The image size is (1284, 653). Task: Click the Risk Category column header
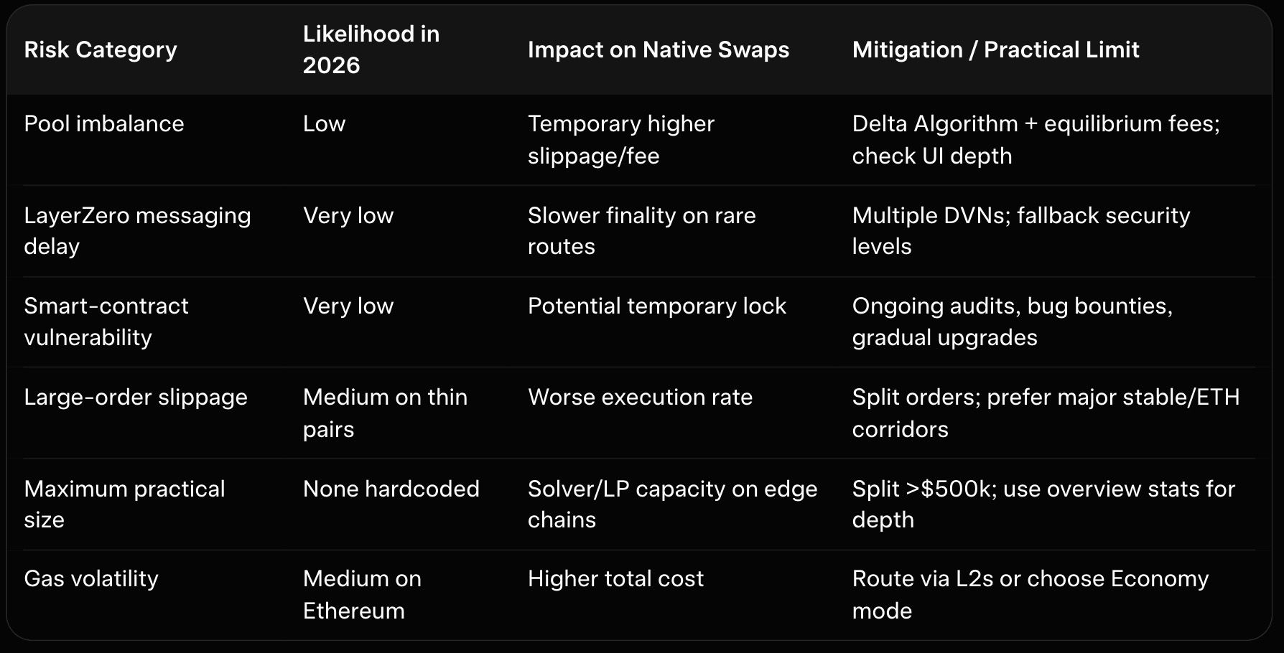pos(101,50)
